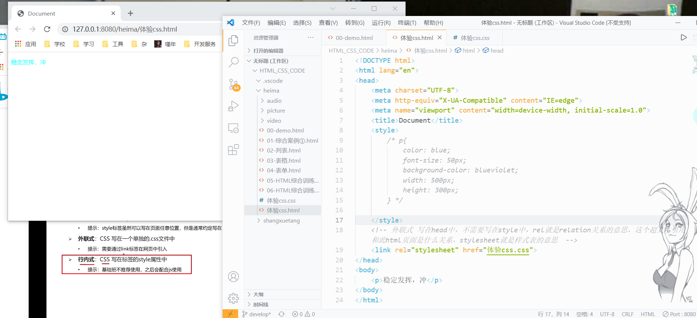This screenshot has height=318, width=697.
Task: Open the Manage gear icon in VS Code
Action: coord(233,298)
